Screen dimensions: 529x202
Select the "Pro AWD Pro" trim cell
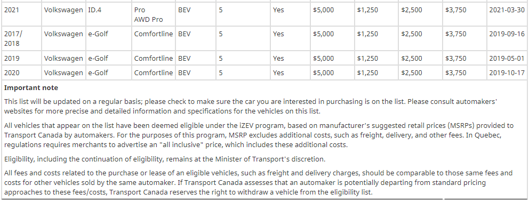click(154, 14)
